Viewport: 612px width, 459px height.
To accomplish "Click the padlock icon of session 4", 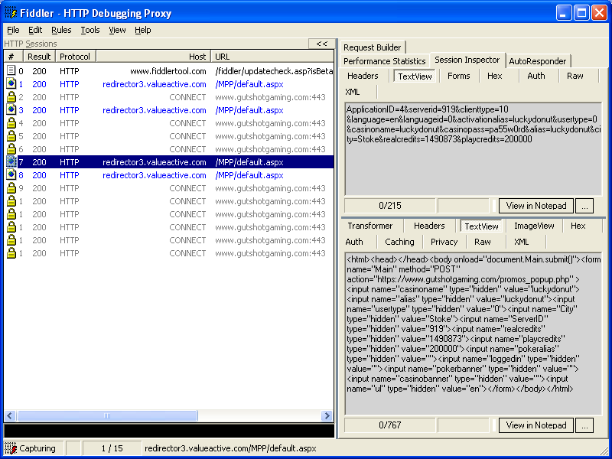I will (11, 123).
